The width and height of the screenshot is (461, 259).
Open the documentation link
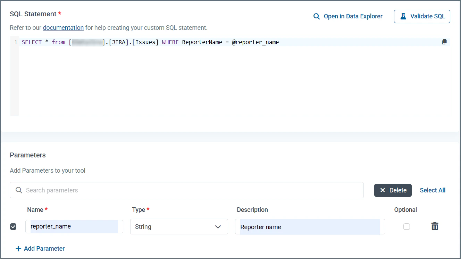(63, 27)
